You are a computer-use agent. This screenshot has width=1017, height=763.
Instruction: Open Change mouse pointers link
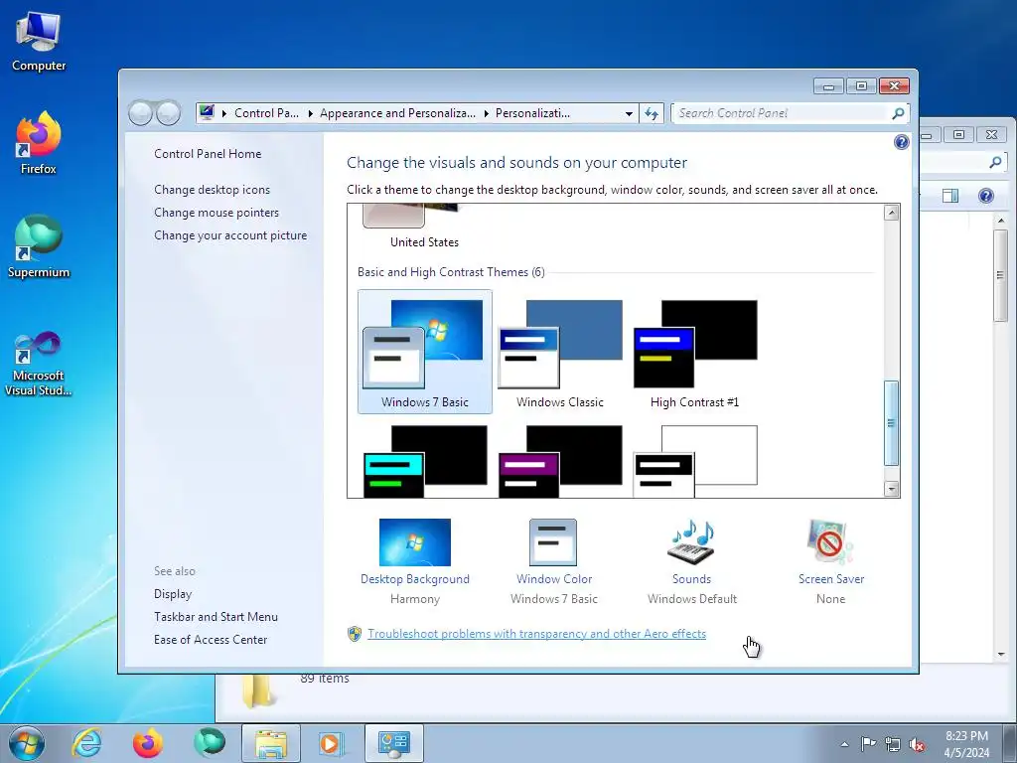pyautogui.click(x=217, y=213)
